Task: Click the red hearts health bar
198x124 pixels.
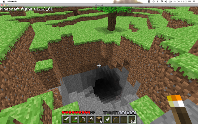Action: [78, 112]
